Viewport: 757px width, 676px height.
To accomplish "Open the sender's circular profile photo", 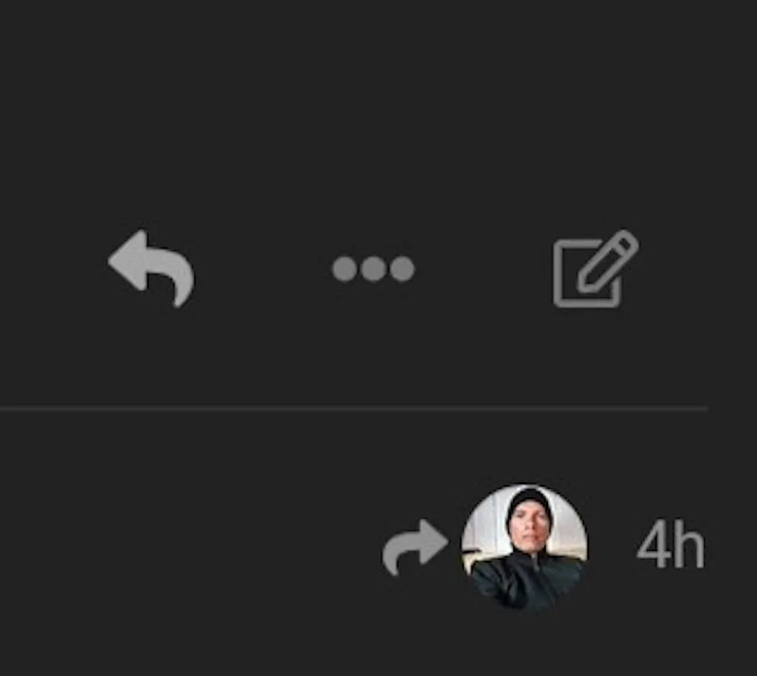I will pyautogui.click(x=525, y=547).
